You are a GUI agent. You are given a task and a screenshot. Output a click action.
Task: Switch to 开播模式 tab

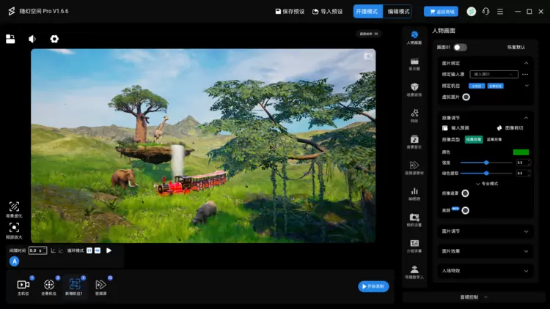pos(367,12)
